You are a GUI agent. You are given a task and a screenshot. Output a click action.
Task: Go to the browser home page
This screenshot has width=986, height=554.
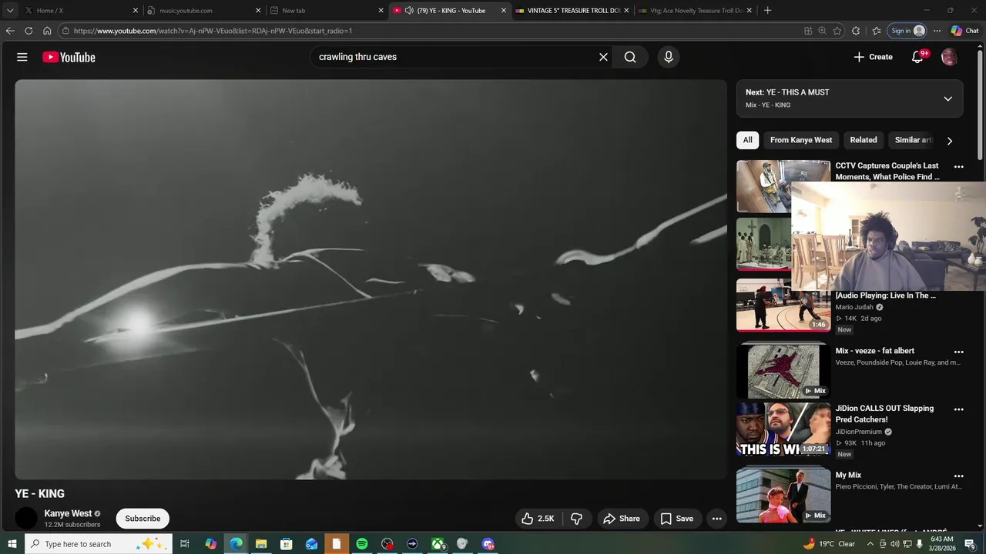click(x=47, y=31)
